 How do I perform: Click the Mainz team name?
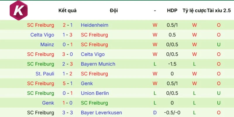click(47, 44)
